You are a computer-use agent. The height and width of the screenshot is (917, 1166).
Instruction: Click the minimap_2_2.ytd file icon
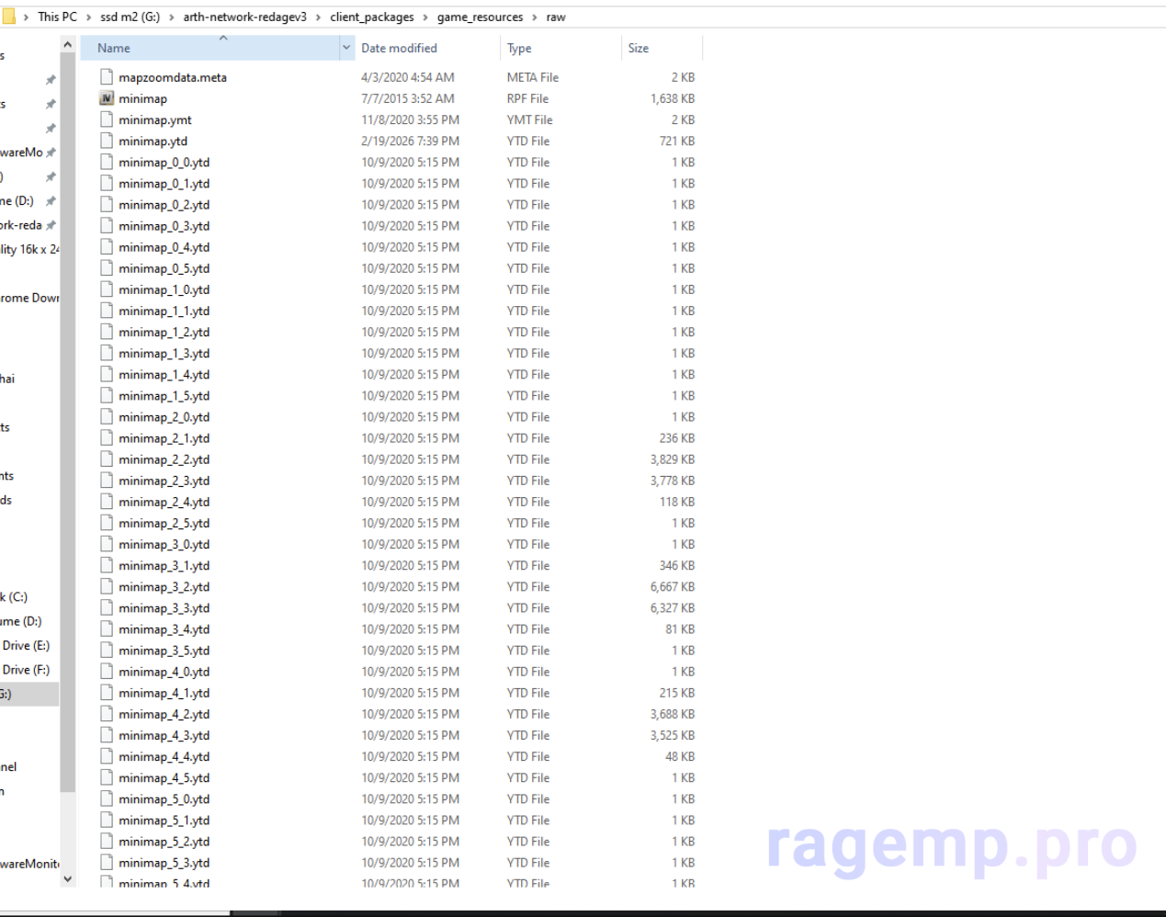107,459
